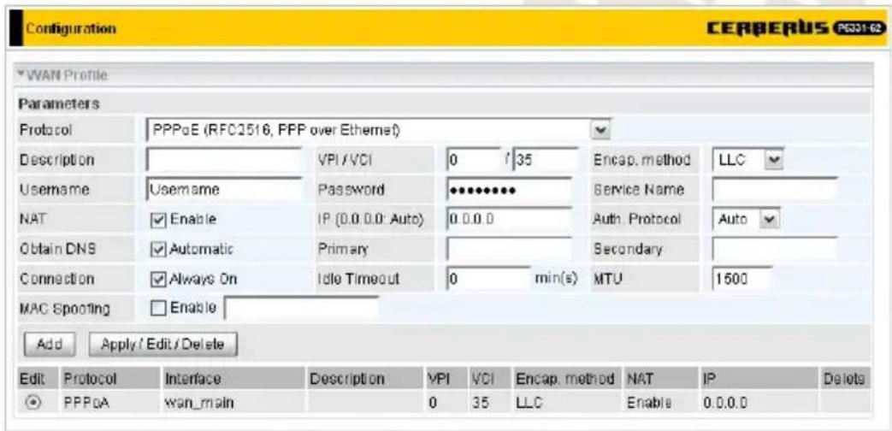This screenshot has width=892, height=431.
Task: Open the Auth. Protocol dropdown
Action: [747, 219]
